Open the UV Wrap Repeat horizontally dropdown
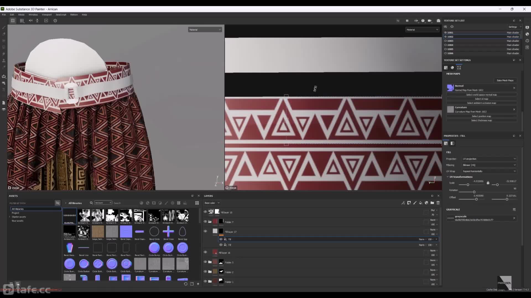This screenshot has height=298, width=531. pos(489,171)
